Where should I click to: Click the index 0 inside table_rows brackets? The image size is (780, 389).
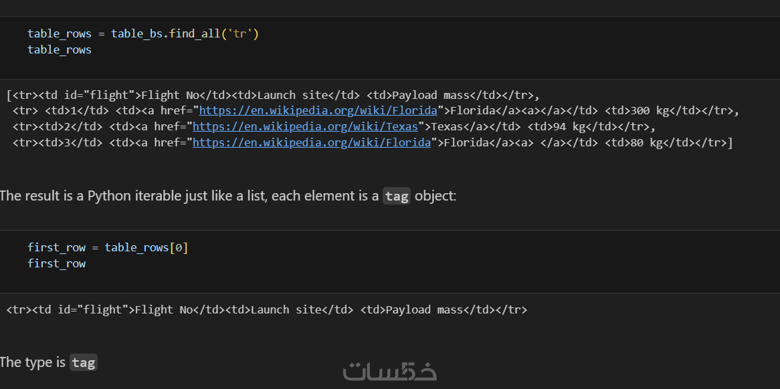178,247
